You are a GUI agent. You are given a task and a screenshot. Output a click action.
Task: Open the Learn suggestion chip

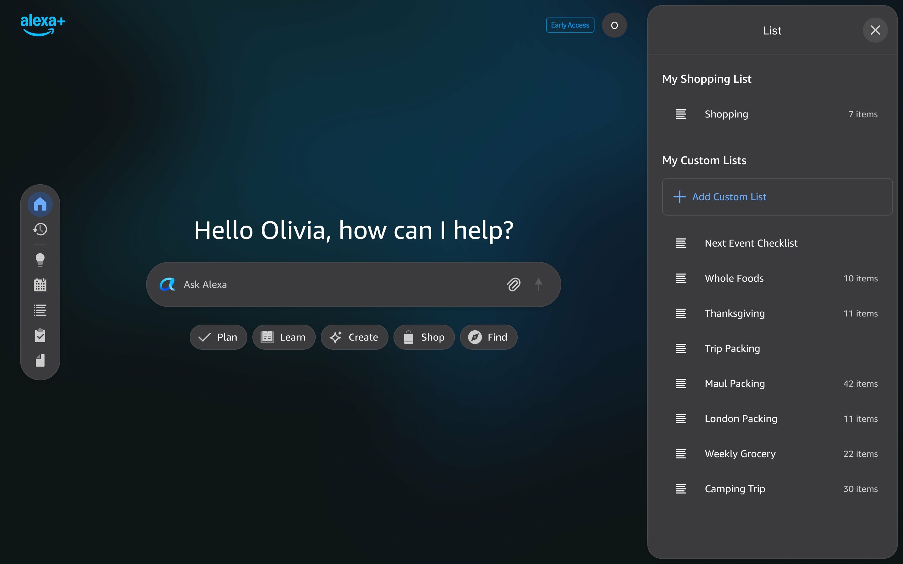tap(283, 337)
